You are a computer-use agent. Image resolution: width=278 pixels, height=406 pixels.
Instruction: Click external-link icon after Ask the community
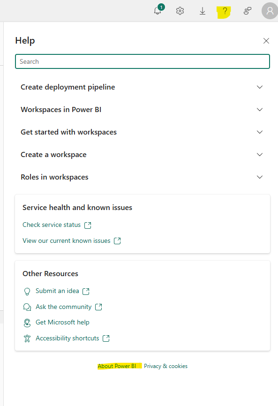(x=98, y=307)
